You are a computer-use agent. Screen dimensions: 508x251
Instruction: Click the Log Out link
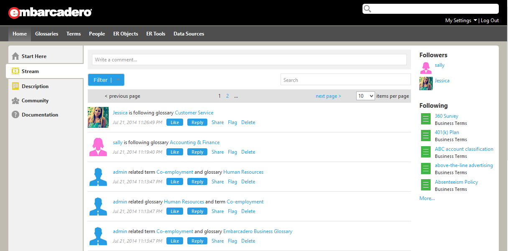point(490,20)
